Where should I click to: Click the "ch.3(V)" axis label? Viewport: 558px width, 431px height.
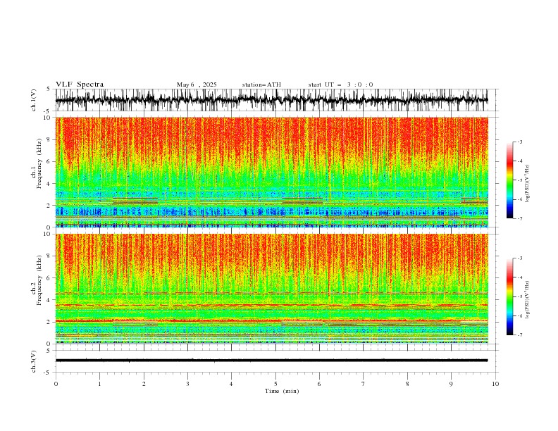pyautogui.click(x=34, y=361)
